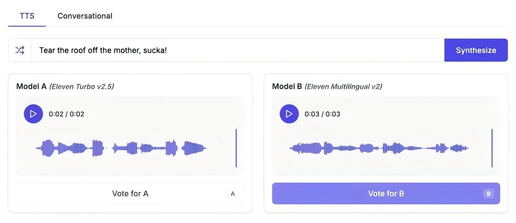Click the B keyboard shortcut badge
Image resolution: width=516 pixels, height=223 pixels.
pyautogui.click(x=488, y=194)
